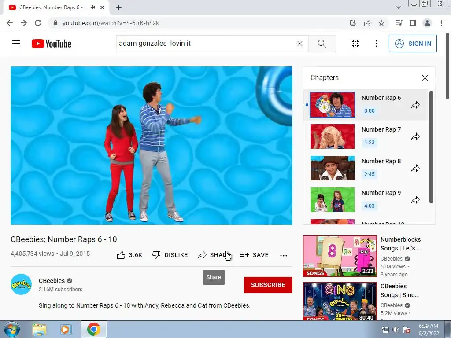Mute the tab via speaker icon
Viewport: 451px width, 338px height.
[x=92, y=7]
